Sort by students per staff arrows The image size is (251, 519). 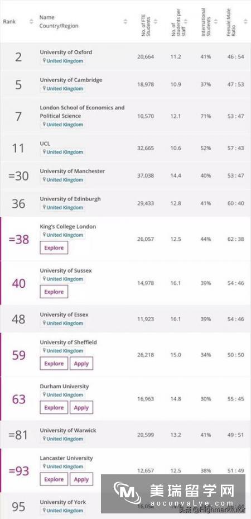click(186, 22)
